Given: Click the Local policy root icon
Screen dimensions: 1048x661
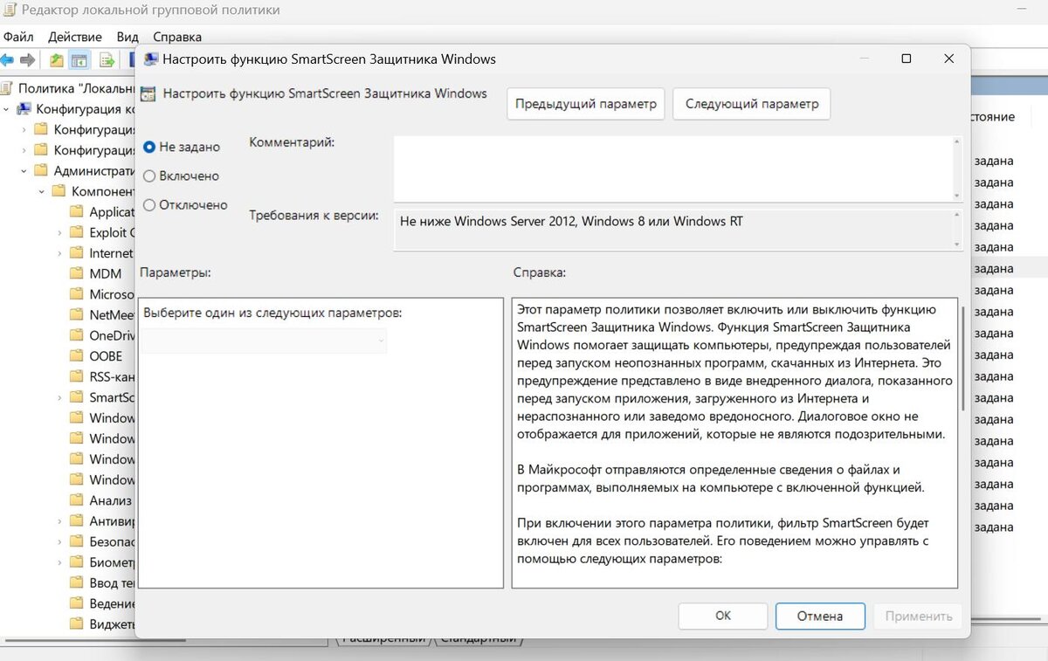Looking at the screenshot, I should click(7, 88).
